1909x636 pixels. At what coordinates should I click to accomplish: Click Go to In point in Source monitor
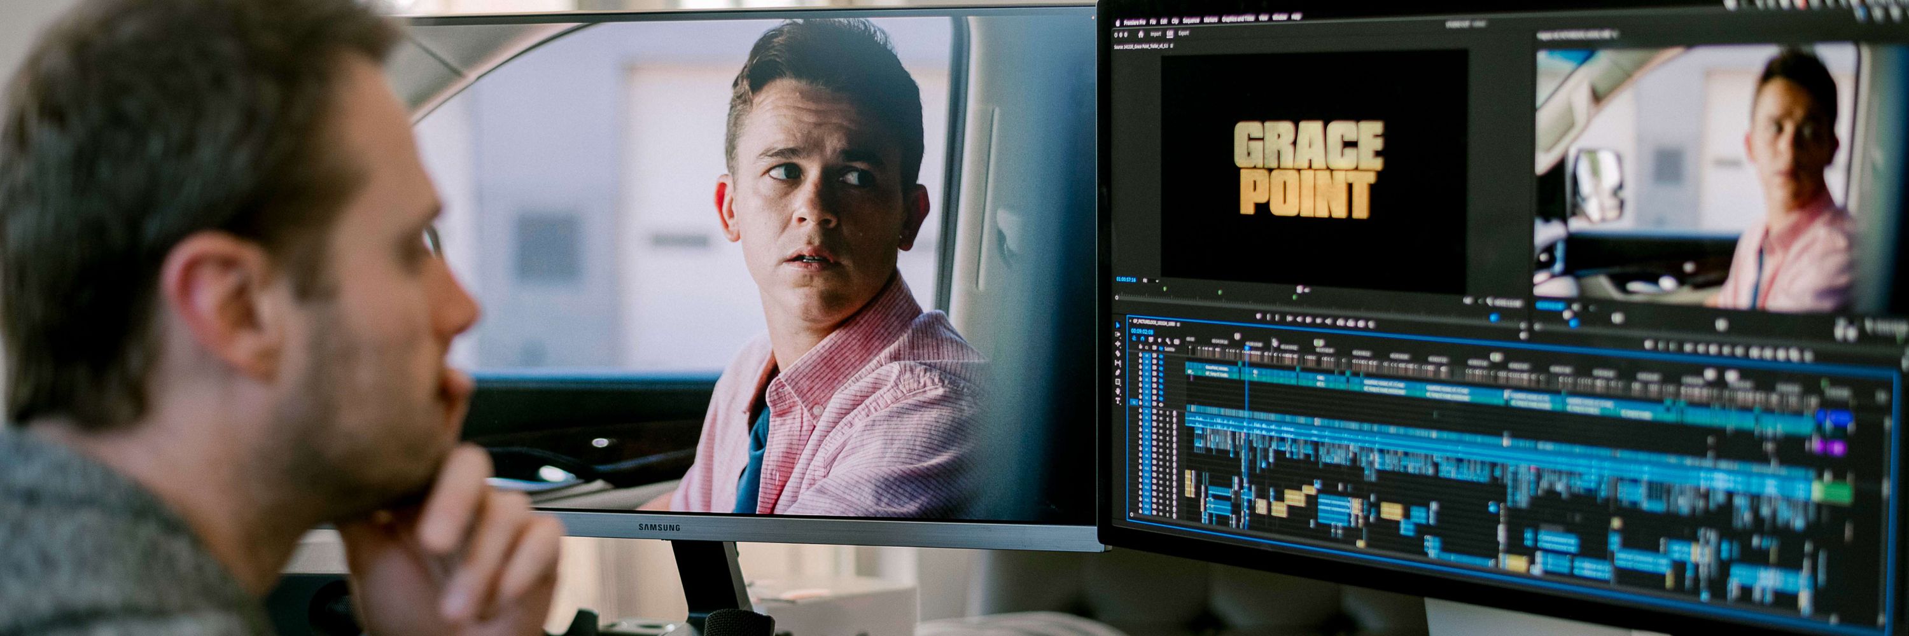tap(1289, 319)
